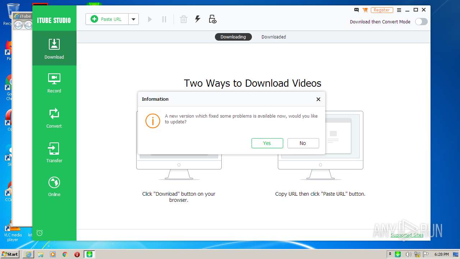The image size is (460, 259).
Task: Open the media player taskbar icon
Action: 53,254
